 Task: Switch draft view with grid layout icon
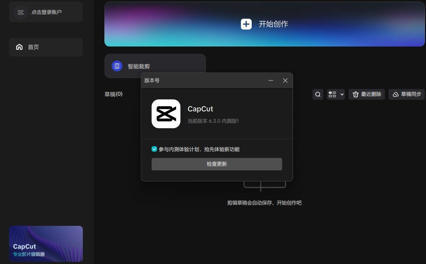click(332, 94)
